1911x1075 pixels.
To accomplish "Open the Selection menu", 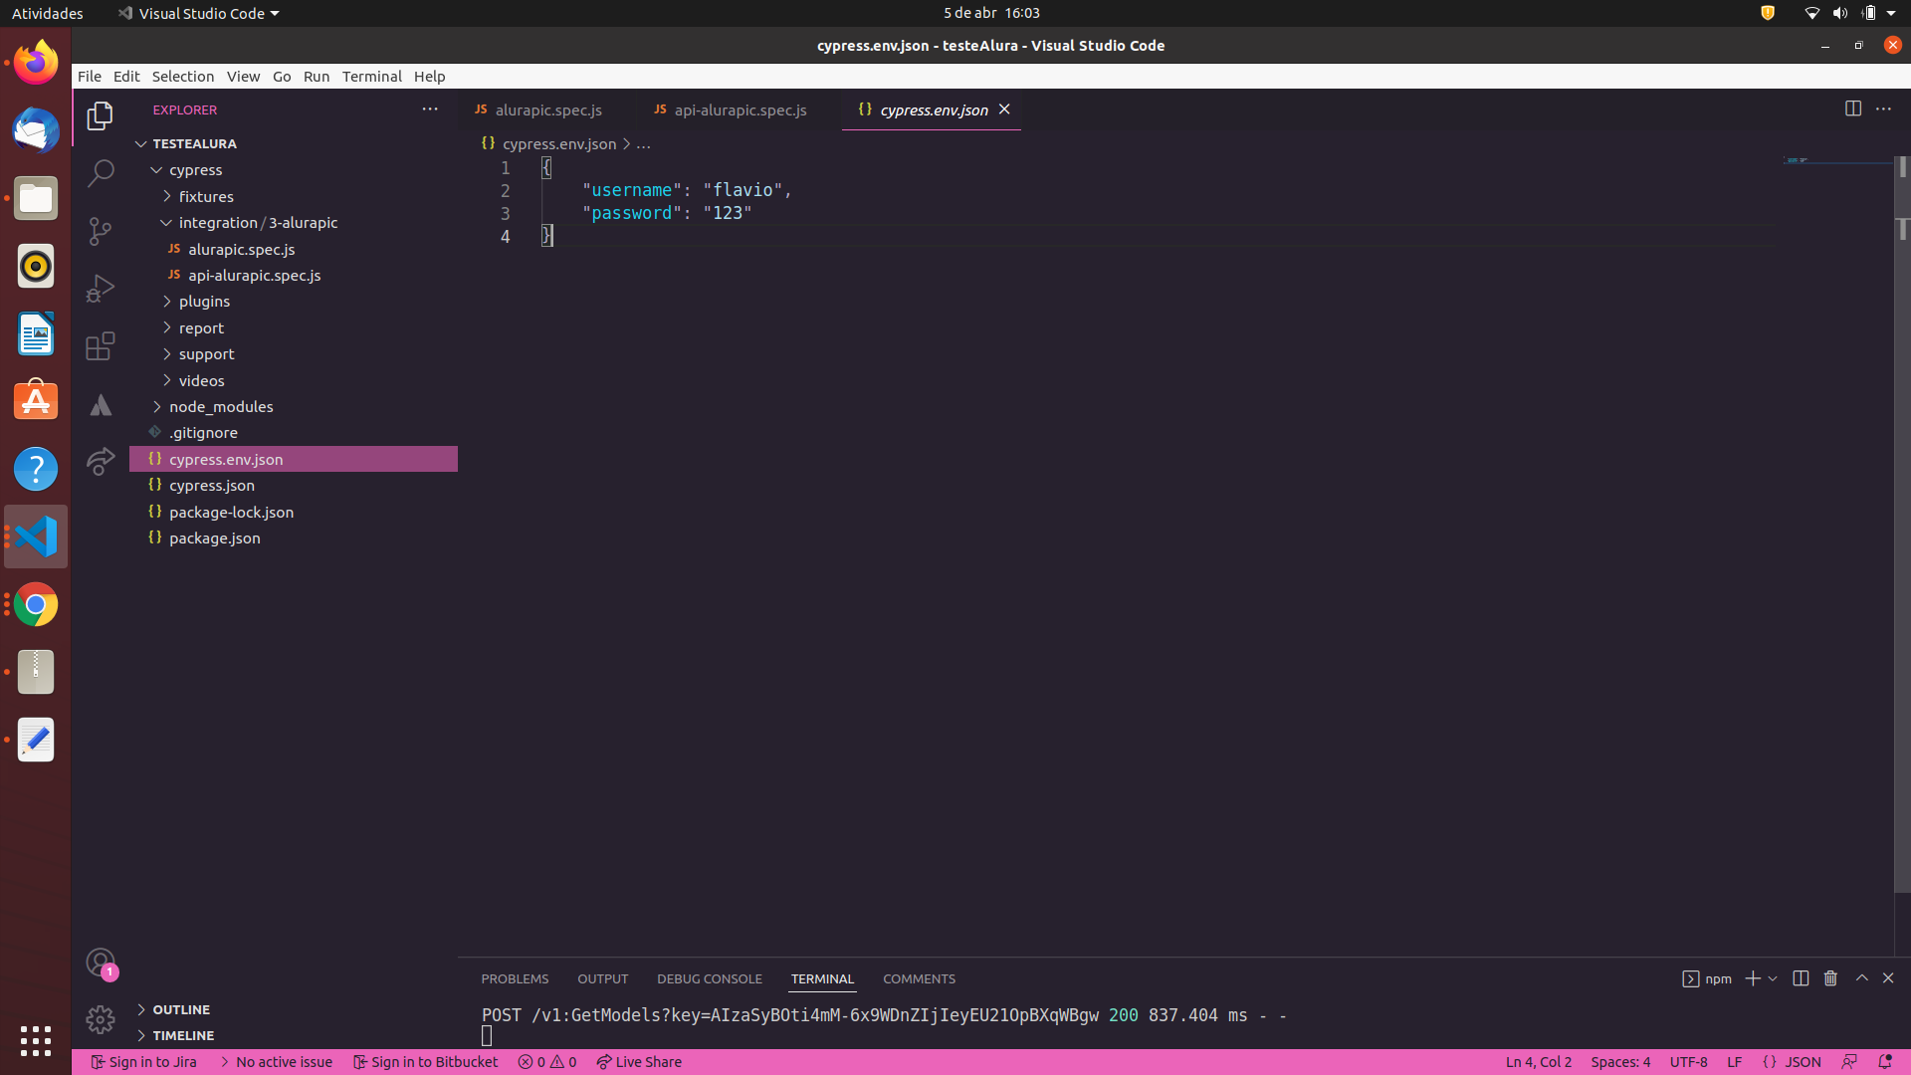I will [182, 77].
